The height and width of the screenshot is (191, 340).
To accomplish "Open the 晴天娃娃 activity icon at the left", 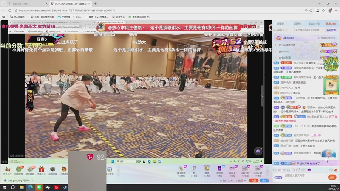I will click(30, 171).
